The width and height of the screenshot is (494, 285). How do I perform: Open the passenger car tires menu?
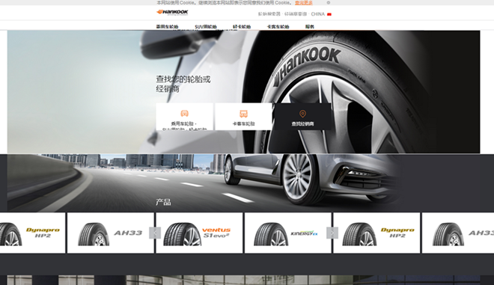coord(167,27)
